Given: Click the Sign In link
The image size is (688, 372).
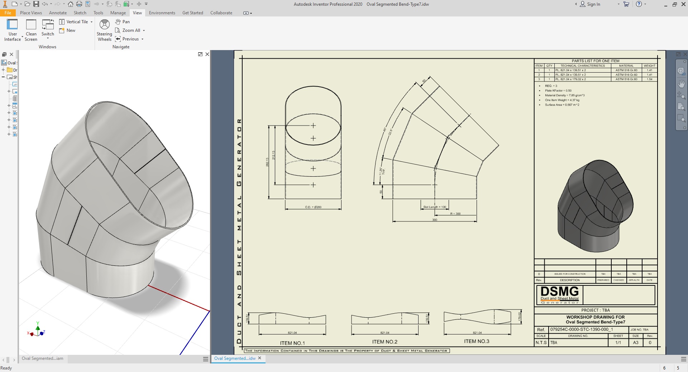Looking at the screenshot, I should 593,4.
